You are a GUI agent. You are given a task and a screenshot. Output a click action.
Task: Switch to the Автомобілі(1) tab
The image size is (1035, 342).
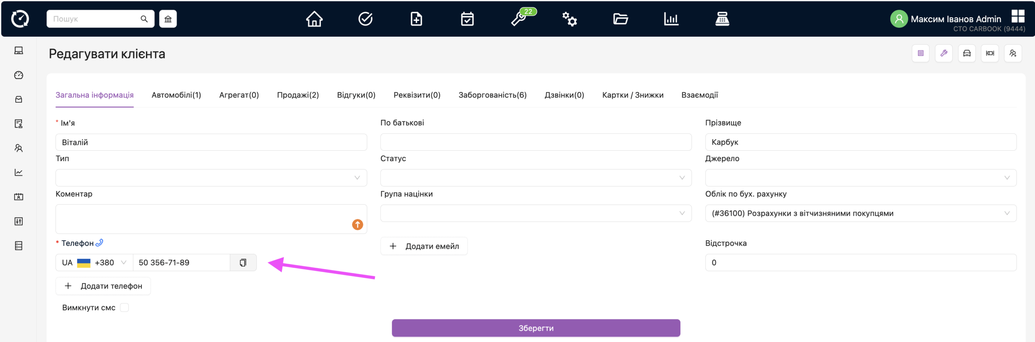pyautogui.click(x=176, y=95)
